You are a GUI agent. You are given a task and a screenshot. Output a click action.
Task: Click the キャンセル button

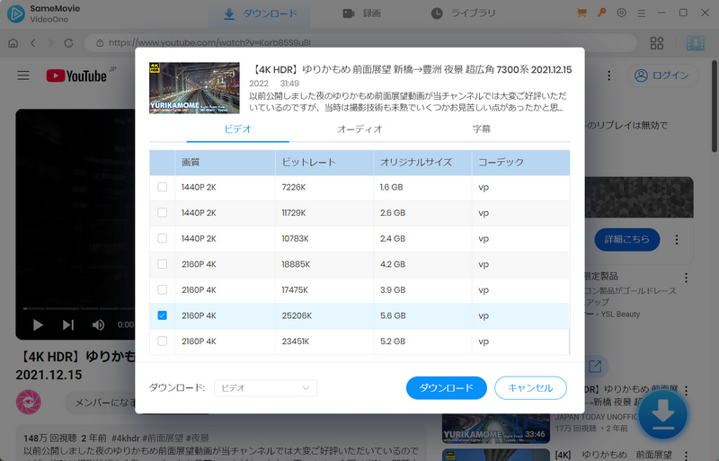point(530,388)
